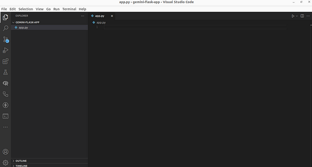Open the Extensions view
The height and width of the screenshot is (167, 312).
pyautogui.click(x=5, y=61)
